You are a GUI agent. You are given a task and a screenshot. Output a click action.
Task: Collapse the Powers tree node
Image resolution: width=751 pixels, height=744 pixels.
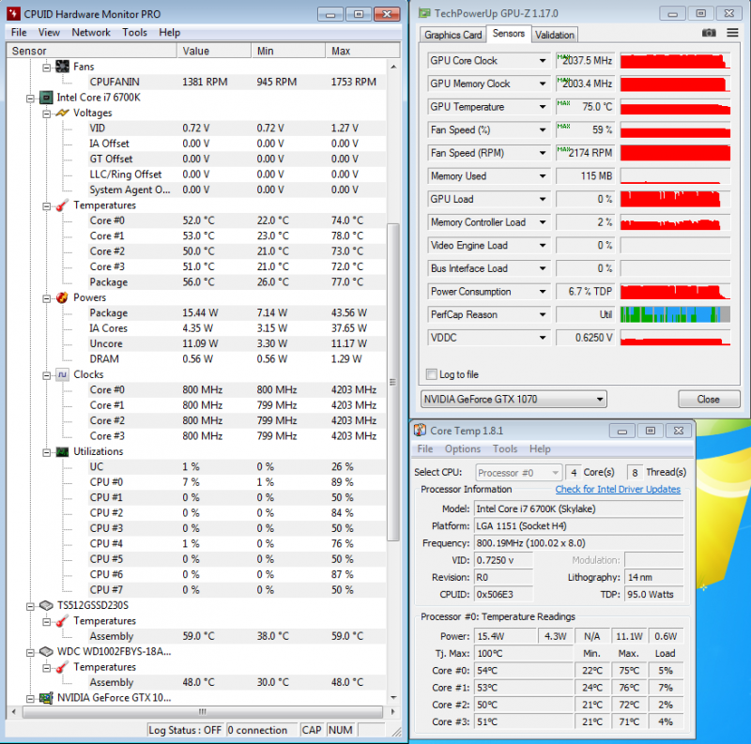pyautogui.click(x=46, y=298)
